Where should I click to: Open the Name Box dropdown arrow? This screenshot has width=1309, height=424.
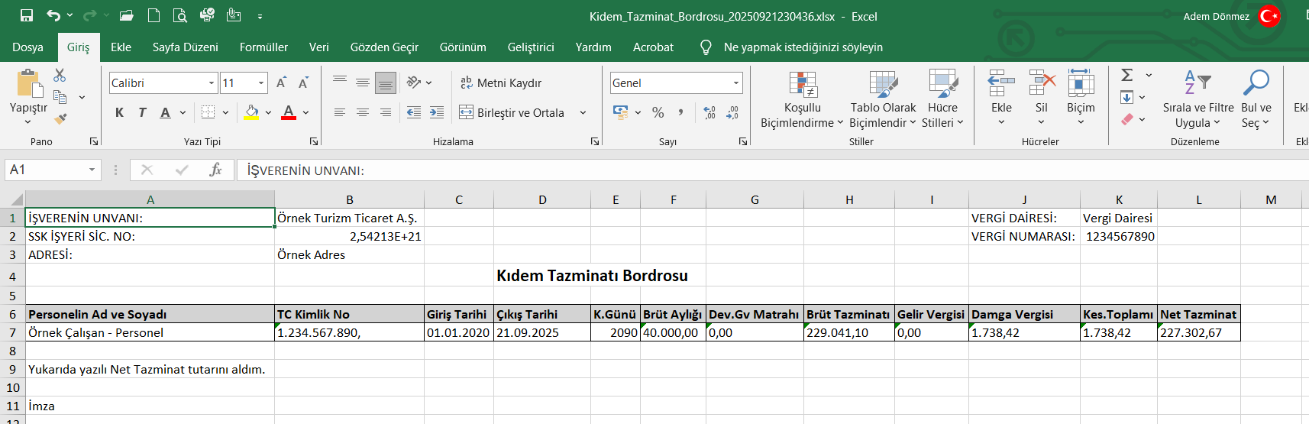pyautogui.click(x=92, y=170)
